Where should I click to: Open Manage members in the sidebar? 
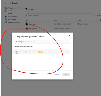12,8
